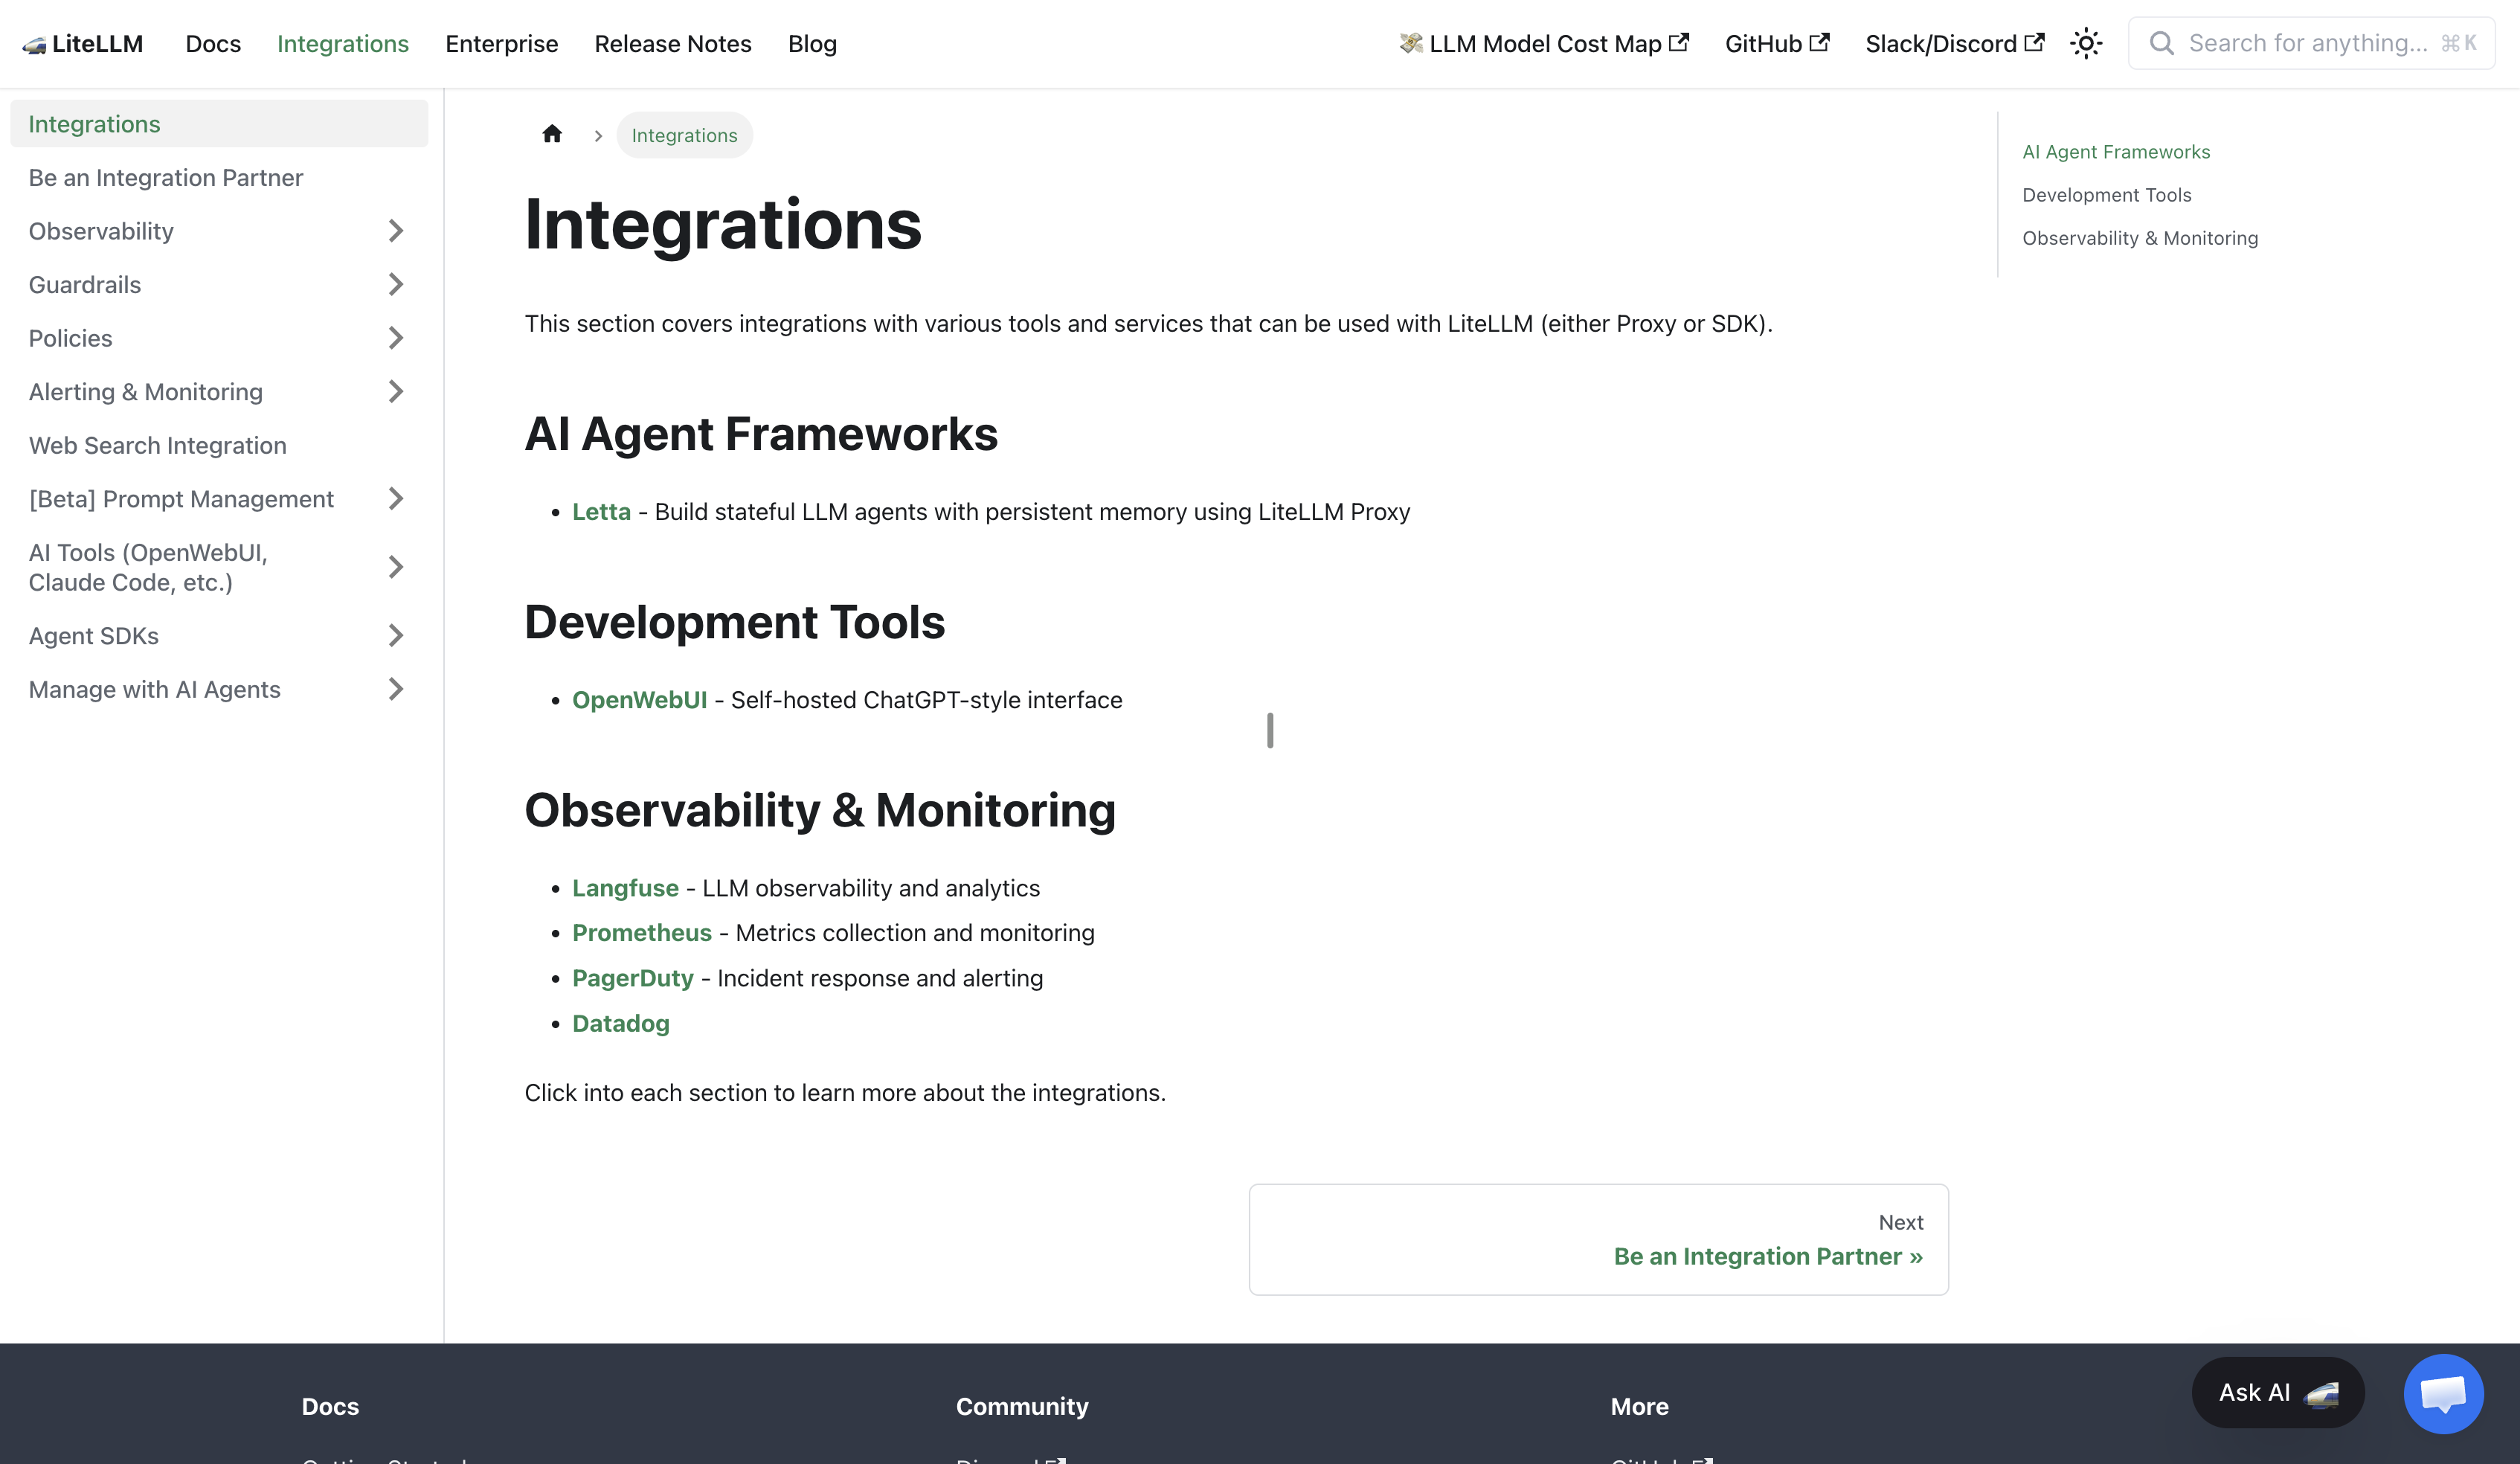
Task: Open the PagerDuty integration link
Action: [633, 978]
